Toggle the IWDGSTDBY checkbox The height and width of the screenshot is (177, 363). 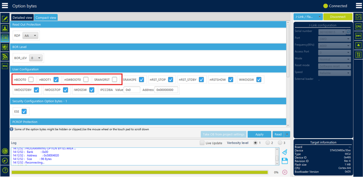[36, 90]
